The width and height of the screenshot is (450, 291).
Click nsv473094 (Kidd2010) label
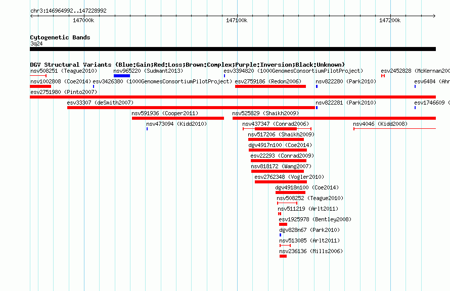pos(176,124)
